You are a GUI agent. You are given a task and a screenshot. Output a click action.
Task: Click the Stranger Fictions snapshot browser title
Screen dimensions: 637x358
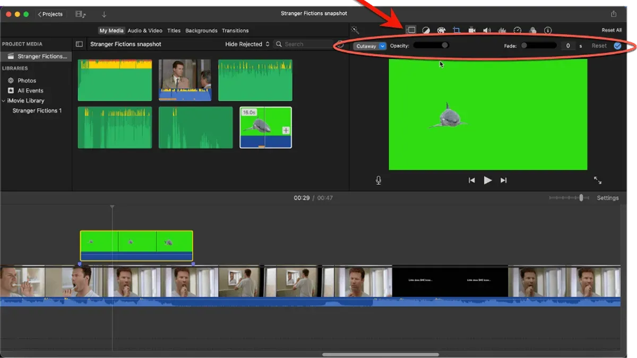click(x=126, y=44)
